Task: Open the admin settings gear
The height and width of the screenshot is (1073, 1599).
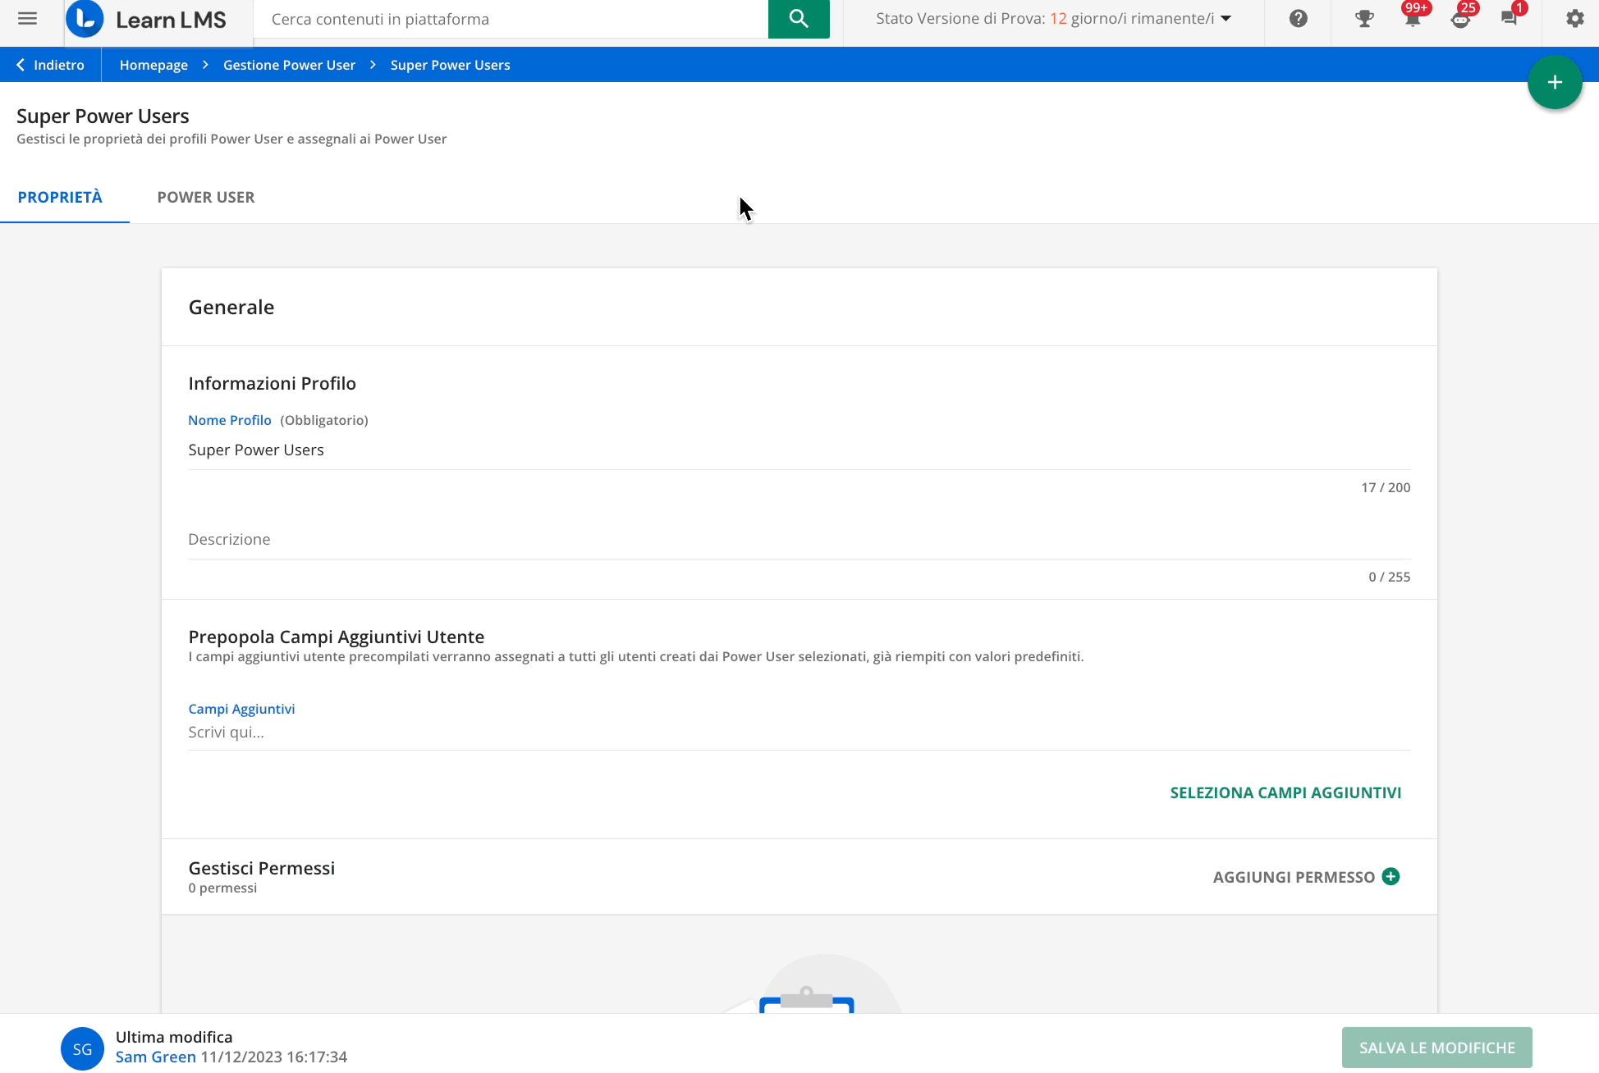Action: coord(1574,19)
